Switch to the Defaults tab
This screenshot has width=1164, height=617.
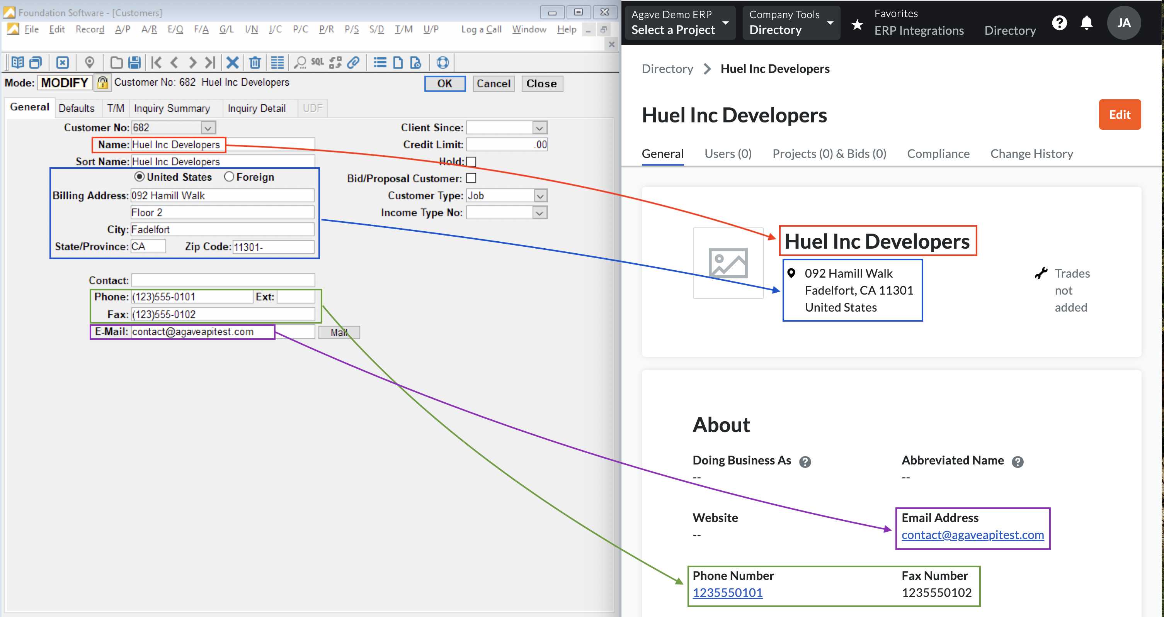pos(77,108)
